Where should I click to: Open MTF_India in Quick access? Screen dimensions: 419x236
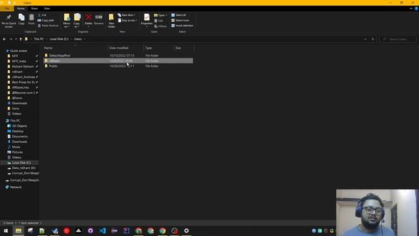pyautogui.click(x=19, y=61)
